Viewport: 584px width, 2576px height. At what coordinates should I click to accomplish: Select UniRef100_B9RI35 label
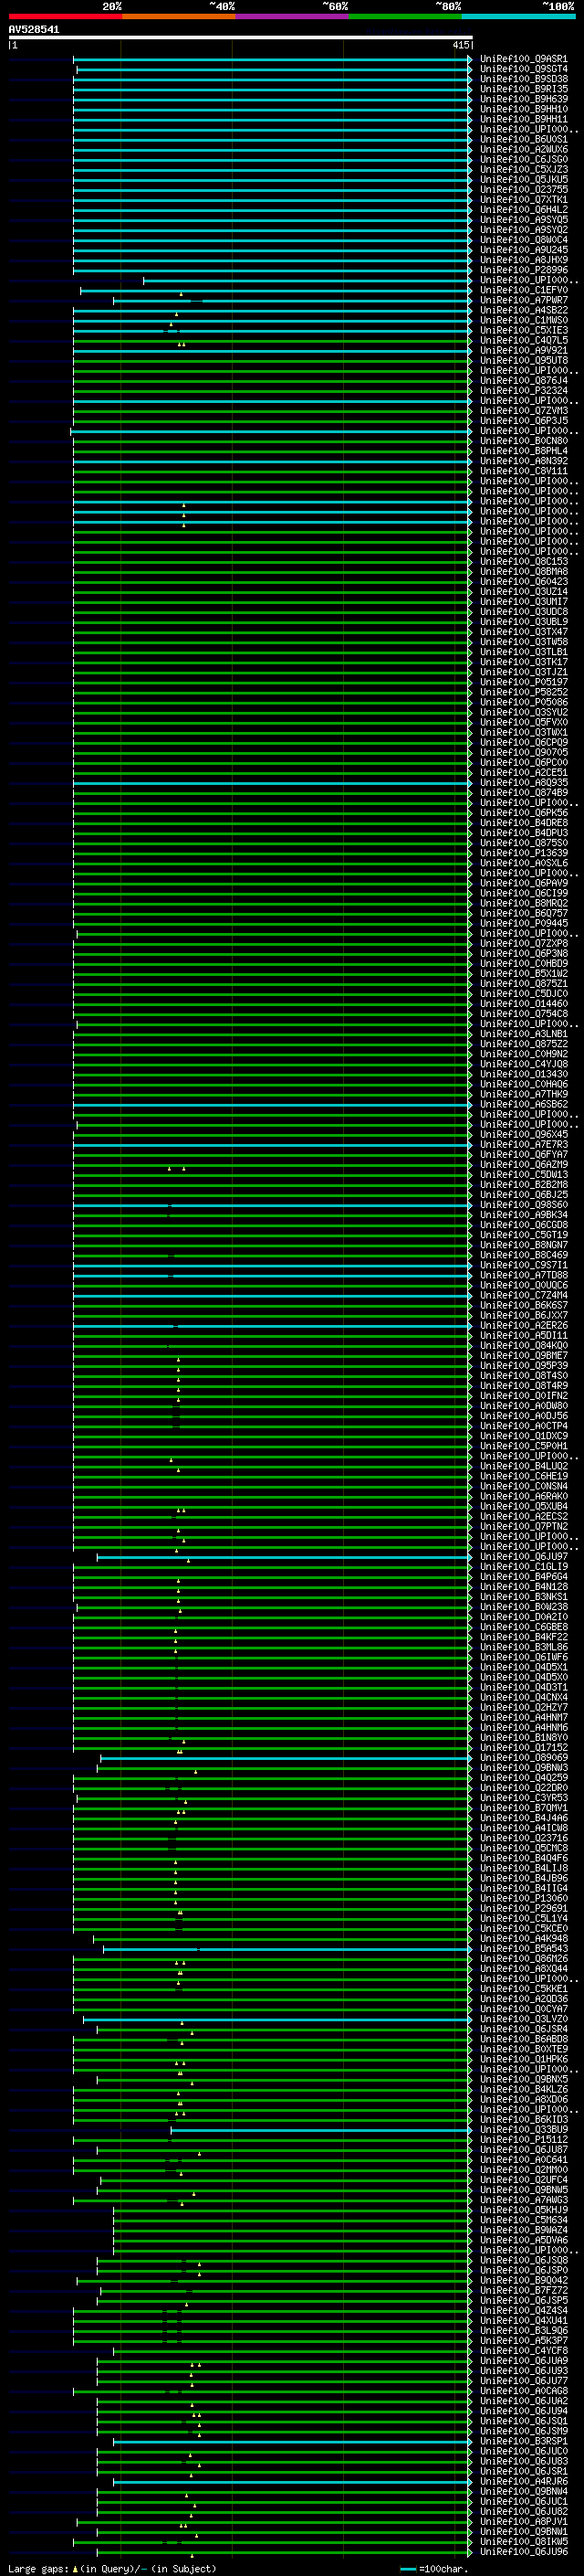click(523, 89)
